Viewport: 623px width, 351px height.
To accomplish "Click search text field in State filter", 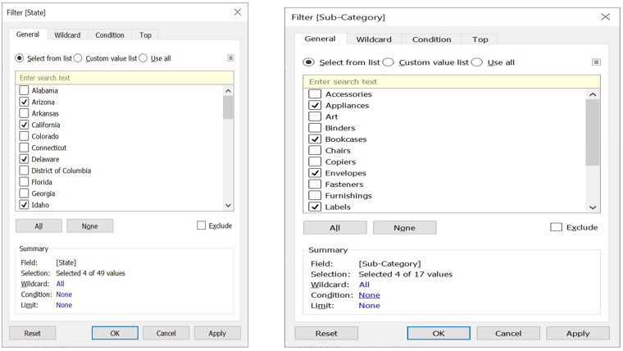I will click(x=125, y=78).
